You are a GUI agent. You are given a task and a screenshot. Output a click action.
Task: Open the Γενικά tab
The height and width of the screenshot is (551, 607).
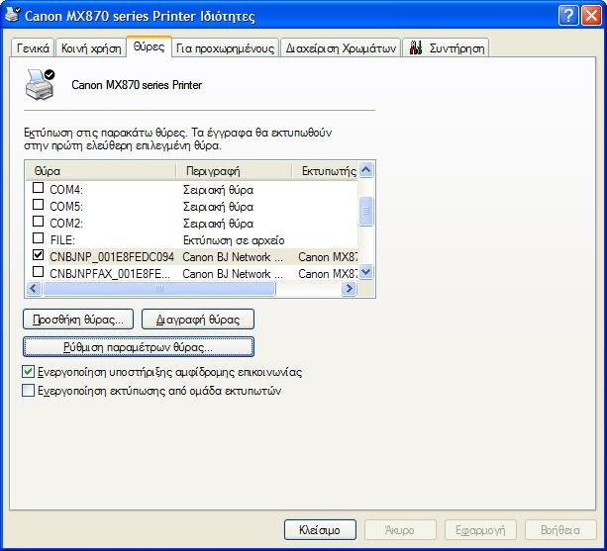pos(33,48)
